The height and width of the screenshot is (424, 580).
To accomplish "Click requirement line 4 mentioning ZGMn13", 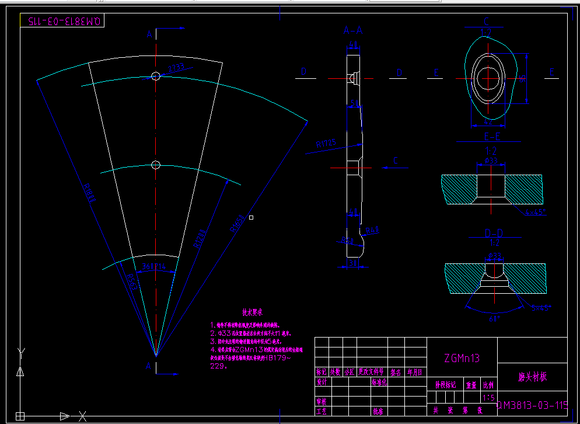I will [256, 350].
